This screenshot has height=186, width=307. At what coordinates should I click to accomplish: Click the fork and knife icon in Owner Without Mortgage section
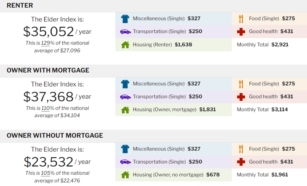coord(241,149)
